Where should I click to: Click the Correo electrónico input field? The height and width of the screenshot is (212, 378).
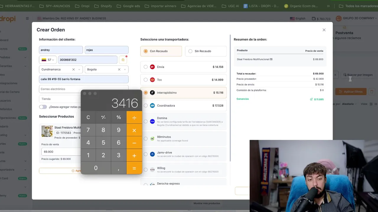point(84,89)
